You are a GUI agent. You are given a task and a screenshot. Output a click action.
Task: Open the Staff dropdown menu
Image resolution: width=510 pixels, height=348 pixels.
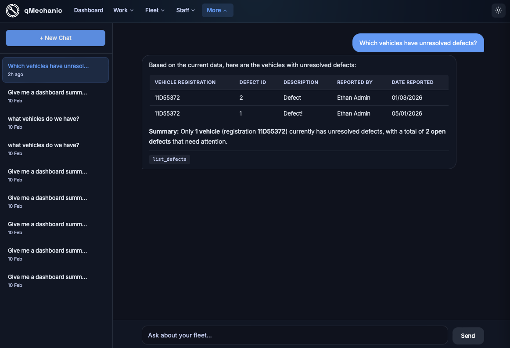coord(185,10)
